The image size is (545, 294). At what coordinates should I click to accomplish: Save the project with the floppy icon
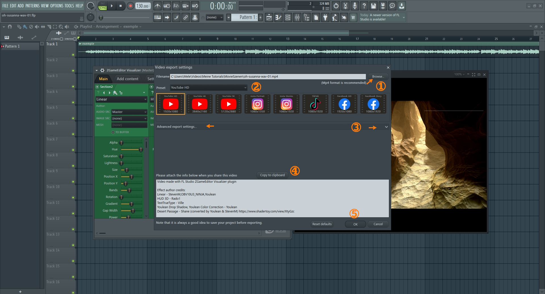(374, 6)
